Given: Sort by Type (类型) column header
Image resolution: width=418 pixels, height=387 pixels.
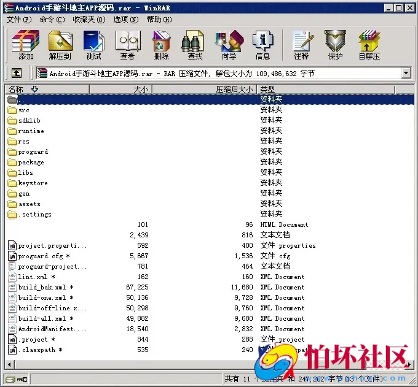Looking at the screenshot, I should 326,90.
